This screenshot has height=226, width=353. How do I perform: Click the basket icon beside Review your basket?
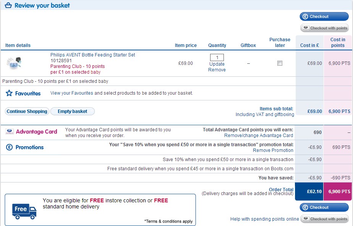(8, 5)
